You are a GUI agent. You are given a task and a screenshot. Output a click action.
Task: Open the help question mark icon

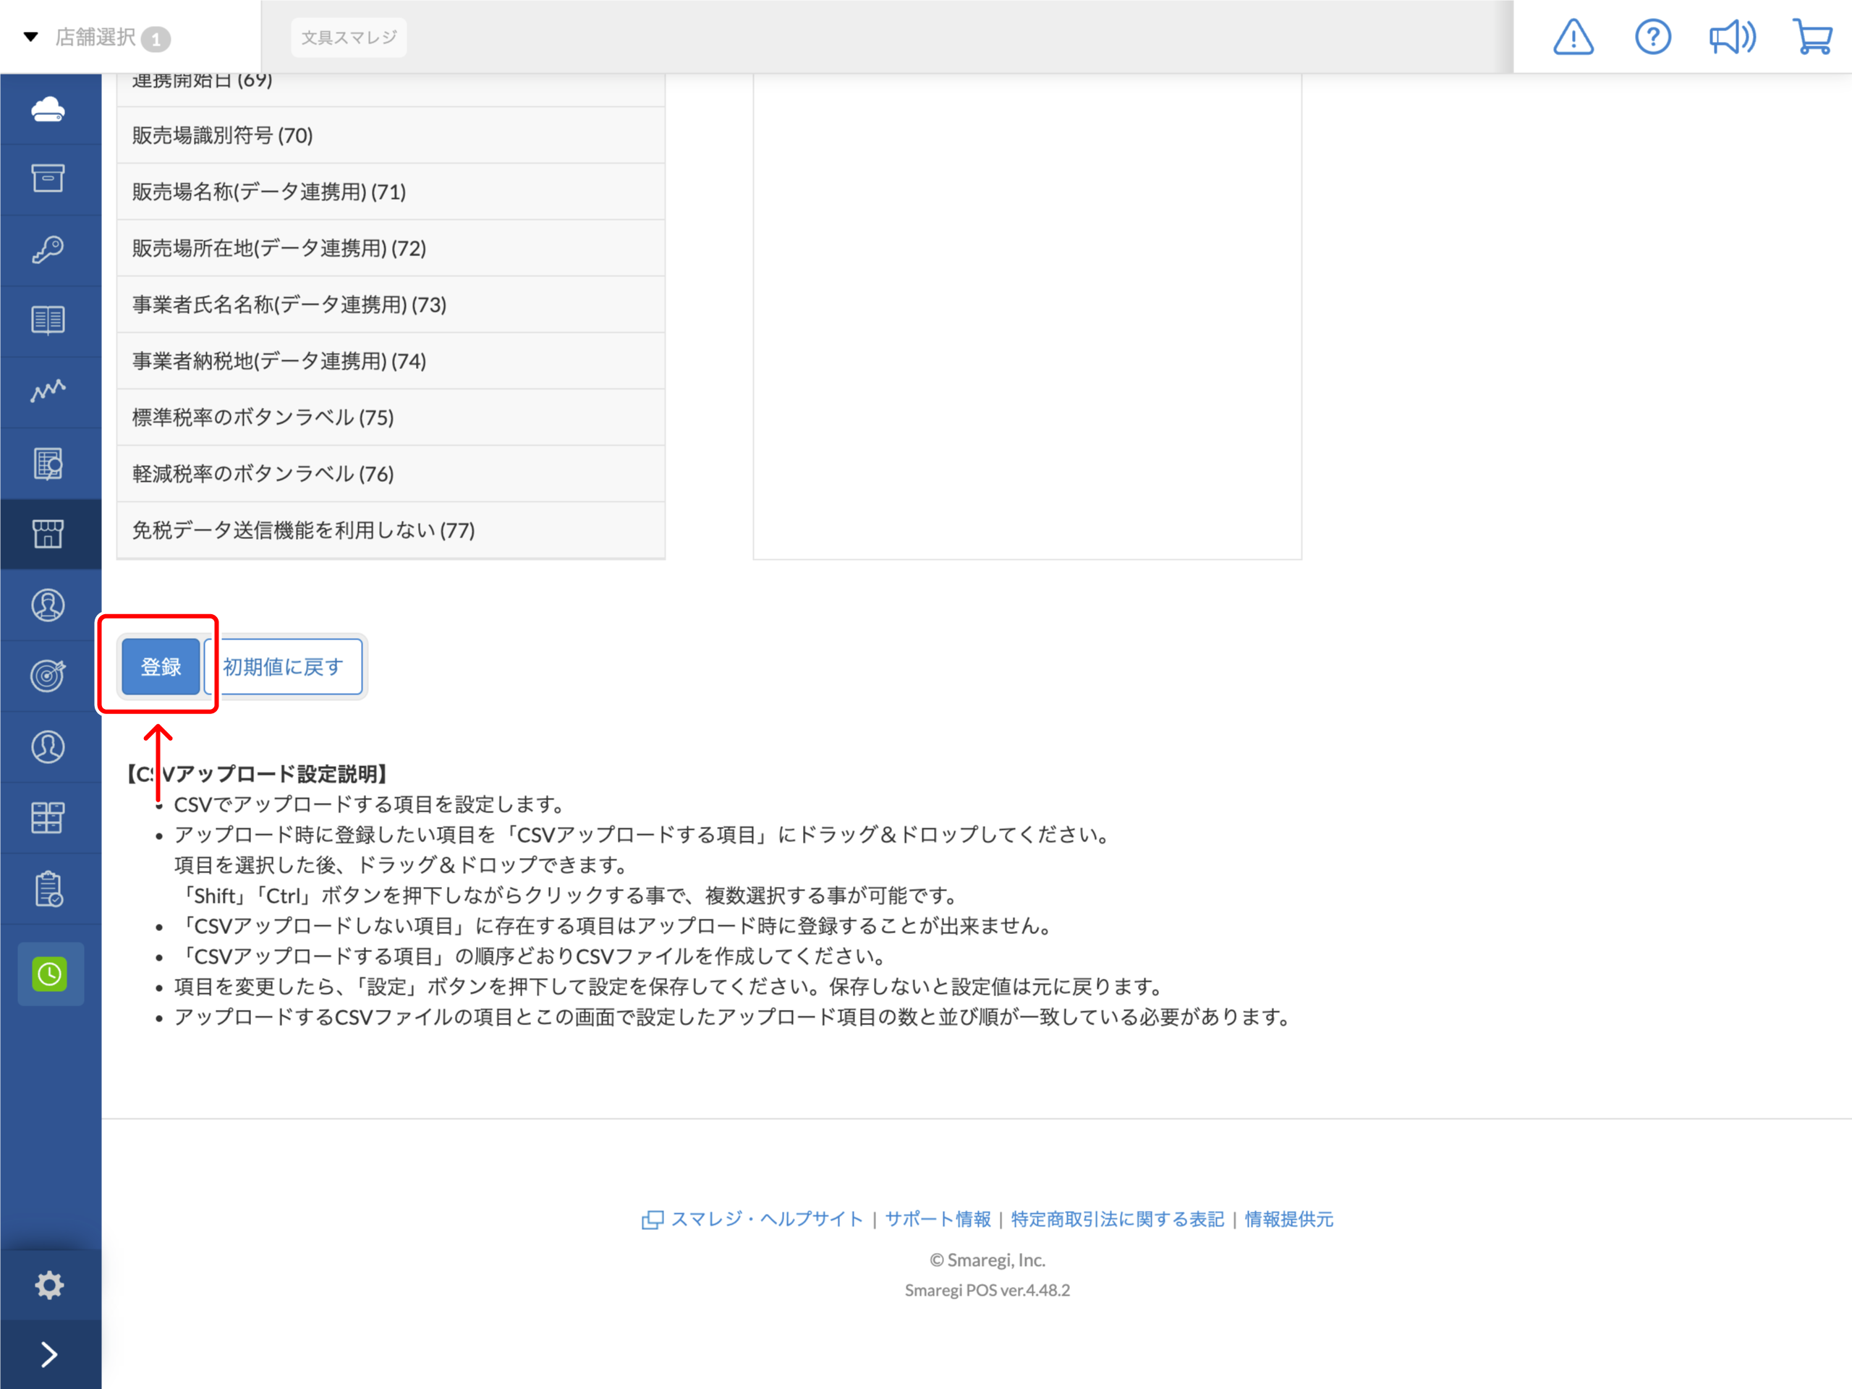tap(1652, 38)
